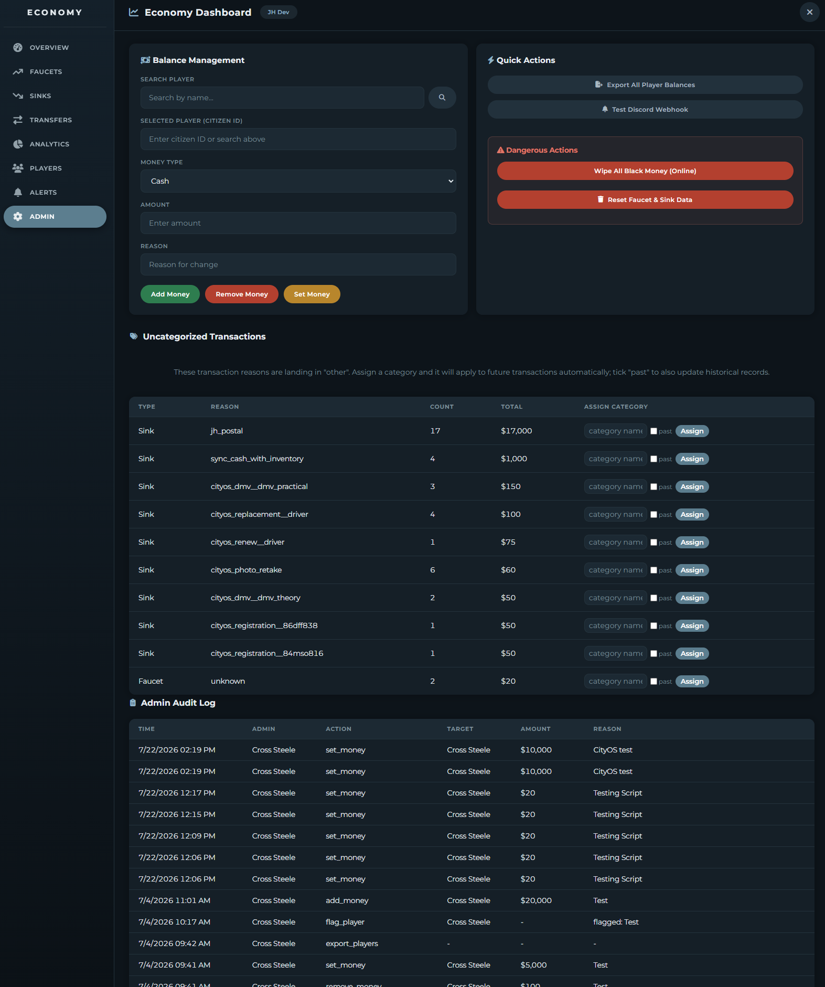Image resolution: width=825 pixels, height=987 pixels.
Task: Click the Add Money button
Action: (170, 294)
